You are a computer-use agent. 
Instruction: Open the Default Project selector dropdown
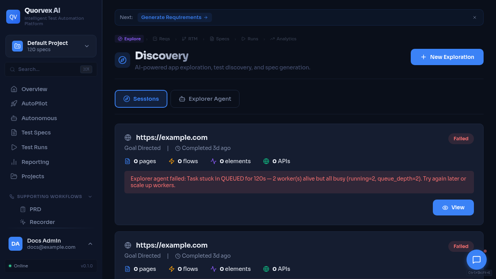pyautogui.click(x=51, y=46)
